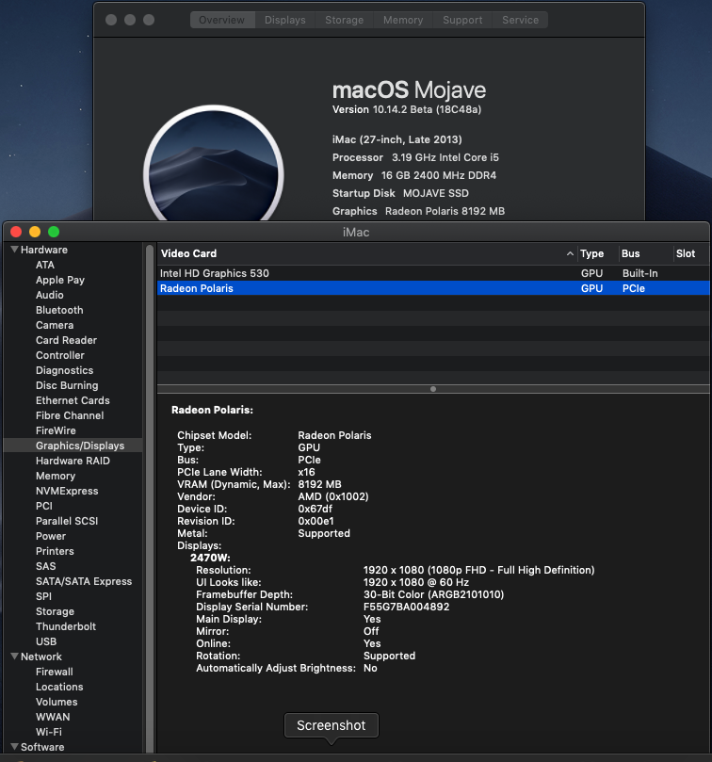Switch to the Displays tab
712x762 pixels.
click(x=284, y=20)
